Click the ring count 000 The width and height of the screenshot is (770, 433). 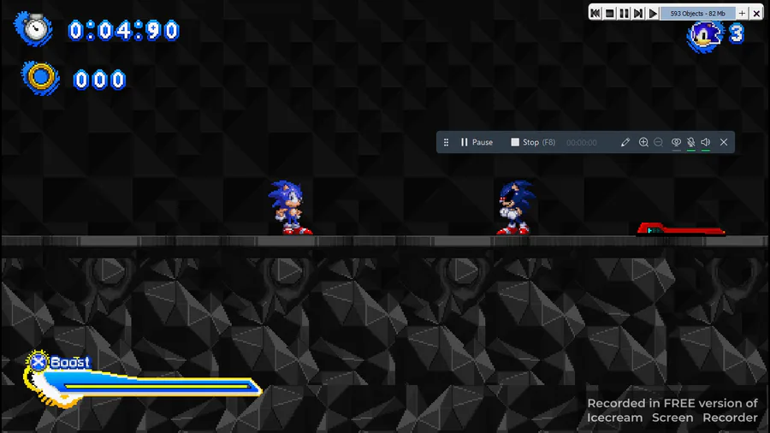[x=100, y=80]
